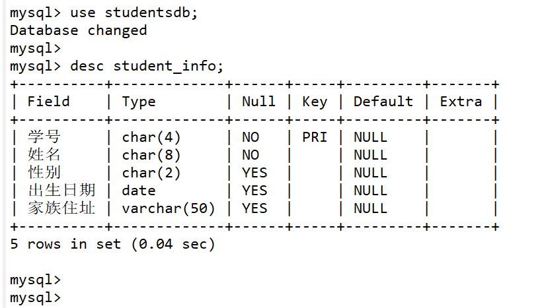Viewport: 546px width, 308px height.
Task: Click the Default column header
Action: pos(383,102)
